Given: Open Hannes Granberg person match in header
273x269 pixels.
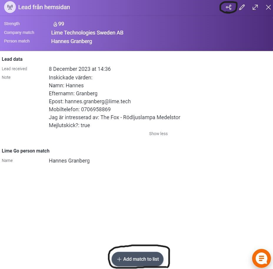Looking at the screenshot, I should coord(72,41).
